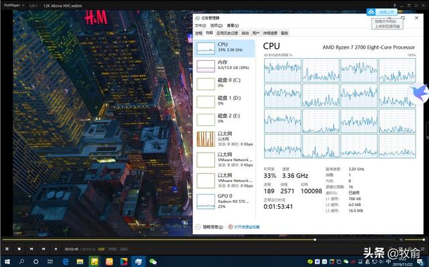The width and height of the screenshot is (429, 267).
Task: Switch to the Processes (进程) tab
Action: pos(198,33)
